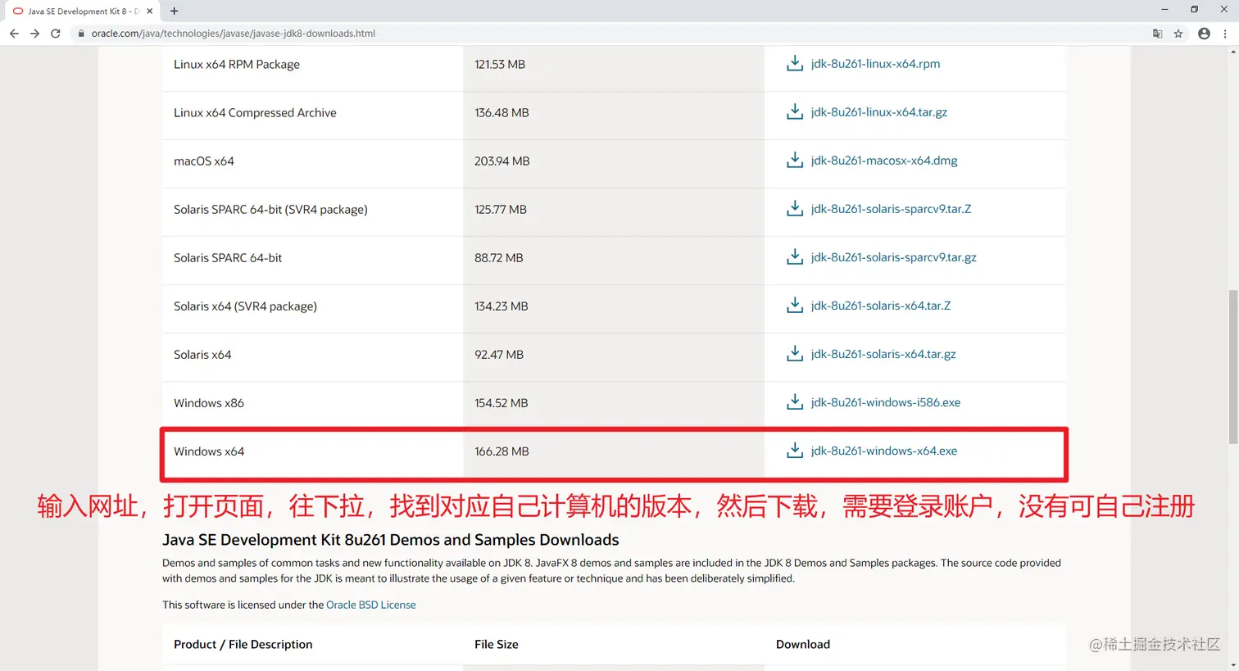
Task: Open Chrome three-dot menu
Action: (1225, 34)
